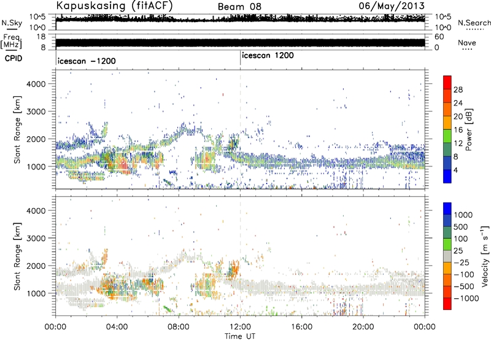The image size is (491, 340).
Task: Click the '2000' range label on velocity panel
Action: click(x=36, y=266)
